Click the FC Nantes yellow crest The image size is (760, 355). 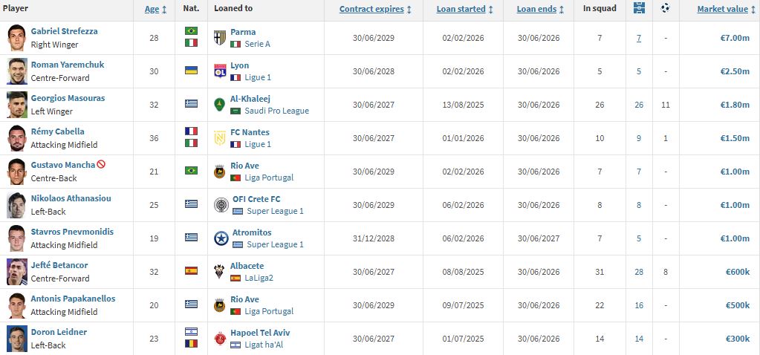pos(219,137)
